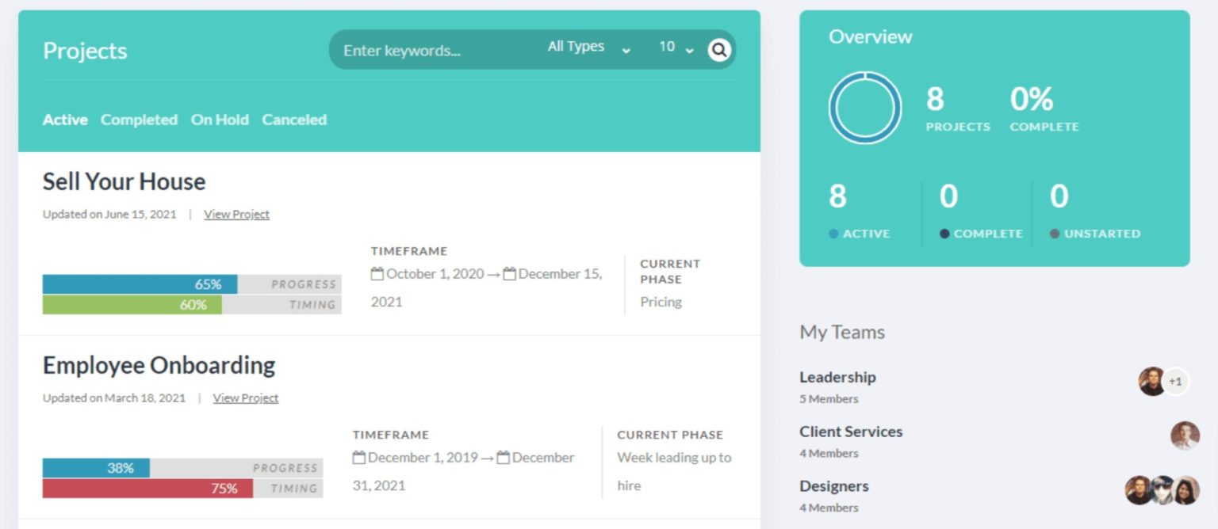Select the Canceled projects filter

(294, 120)
